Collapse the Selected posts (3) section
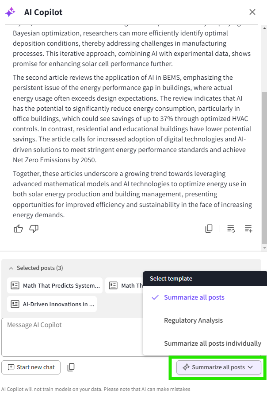Viewport: 267px width, 394px height. 11,268
